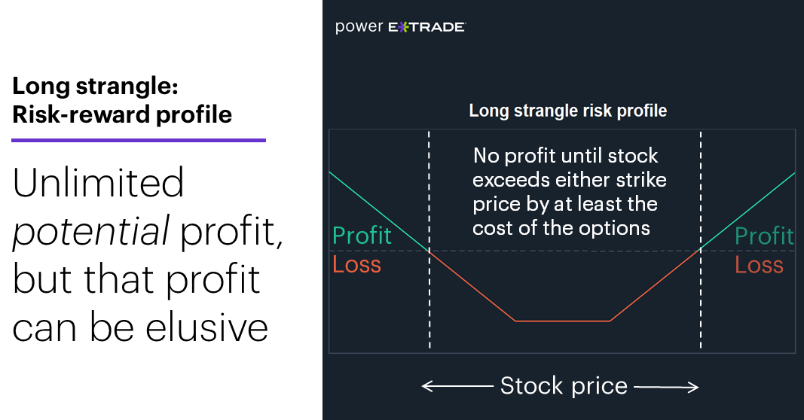Image resolution: width=804 pixels, height=420 pixels.
Task: Click the power E*TRADE logo
Action: pyautogui.click(x=400, y=26)
